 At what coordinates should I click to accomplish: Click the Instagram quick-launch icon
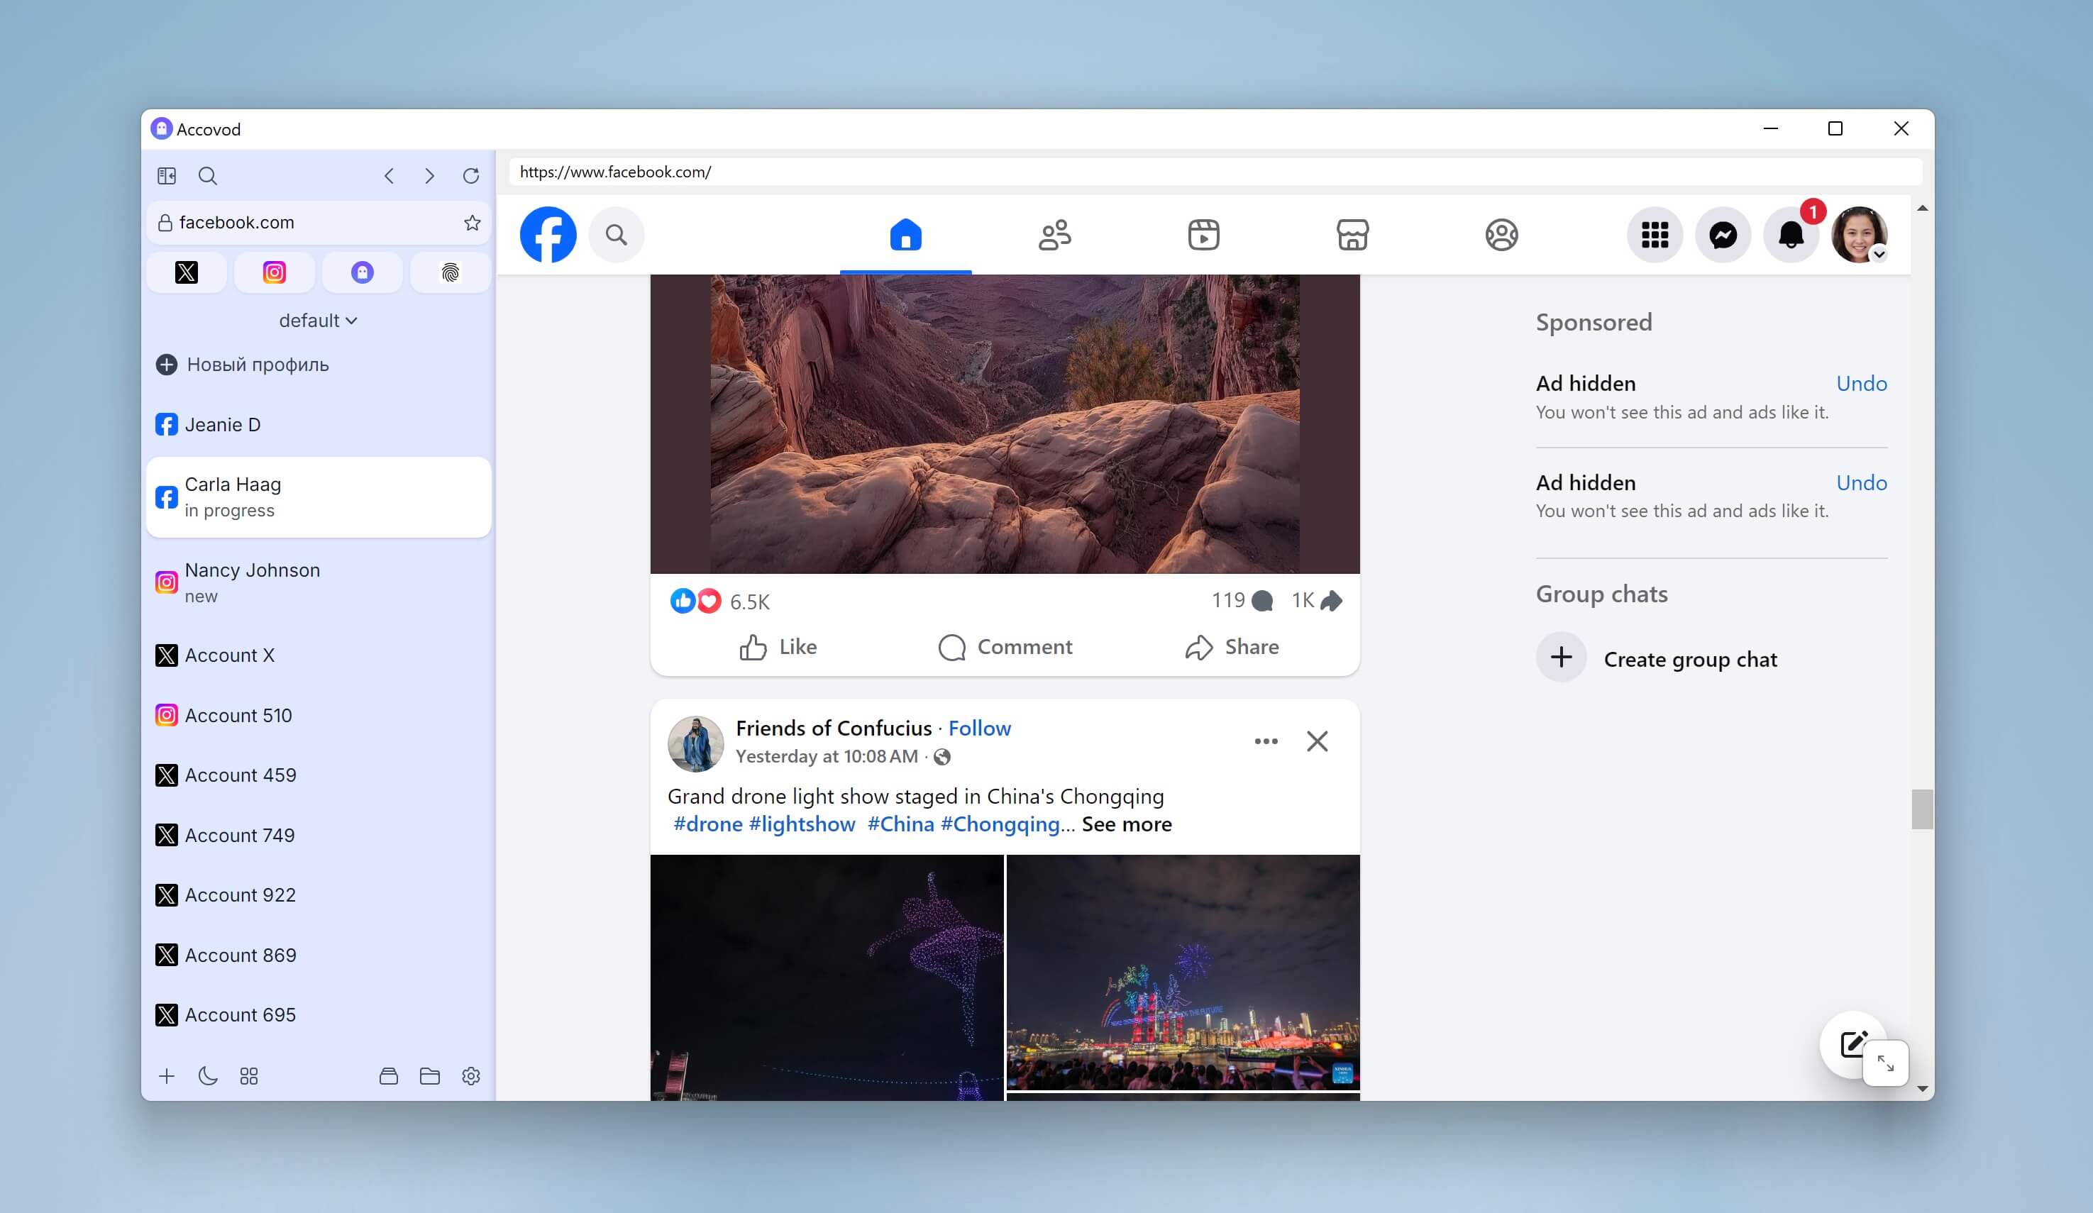[274, 272]
